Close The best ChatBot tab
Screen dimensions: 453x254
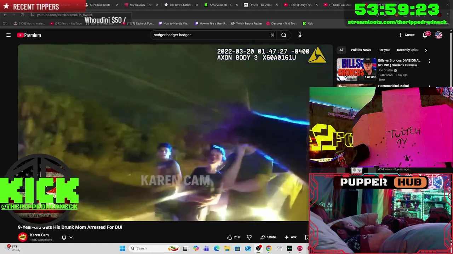(x=197, y=5)
